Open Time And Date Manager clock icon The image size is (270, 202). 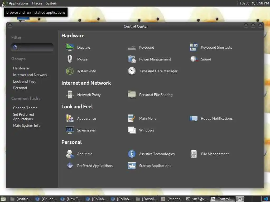click(x=132, y=71)
